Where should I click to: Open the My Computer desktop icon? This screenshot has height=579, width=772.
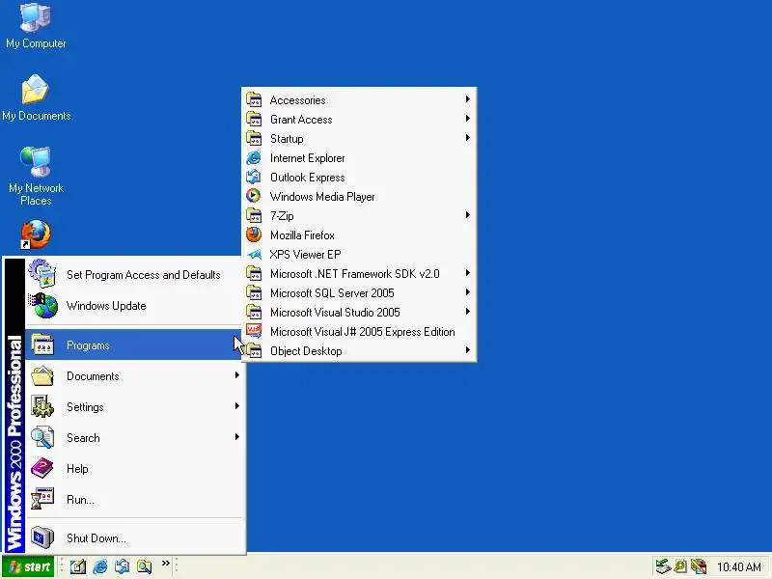click(36, 26)
